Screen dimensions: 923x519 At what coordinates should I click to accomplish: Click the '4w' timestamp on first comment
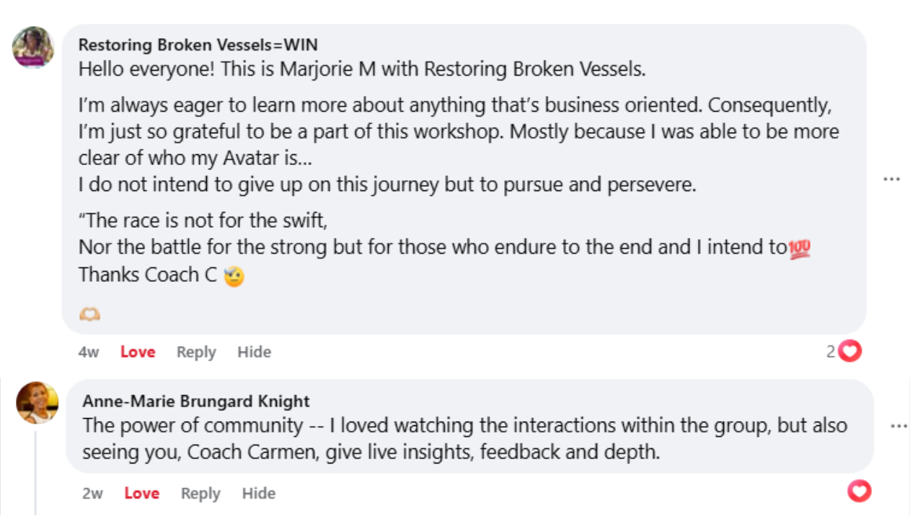pos(89,352)
